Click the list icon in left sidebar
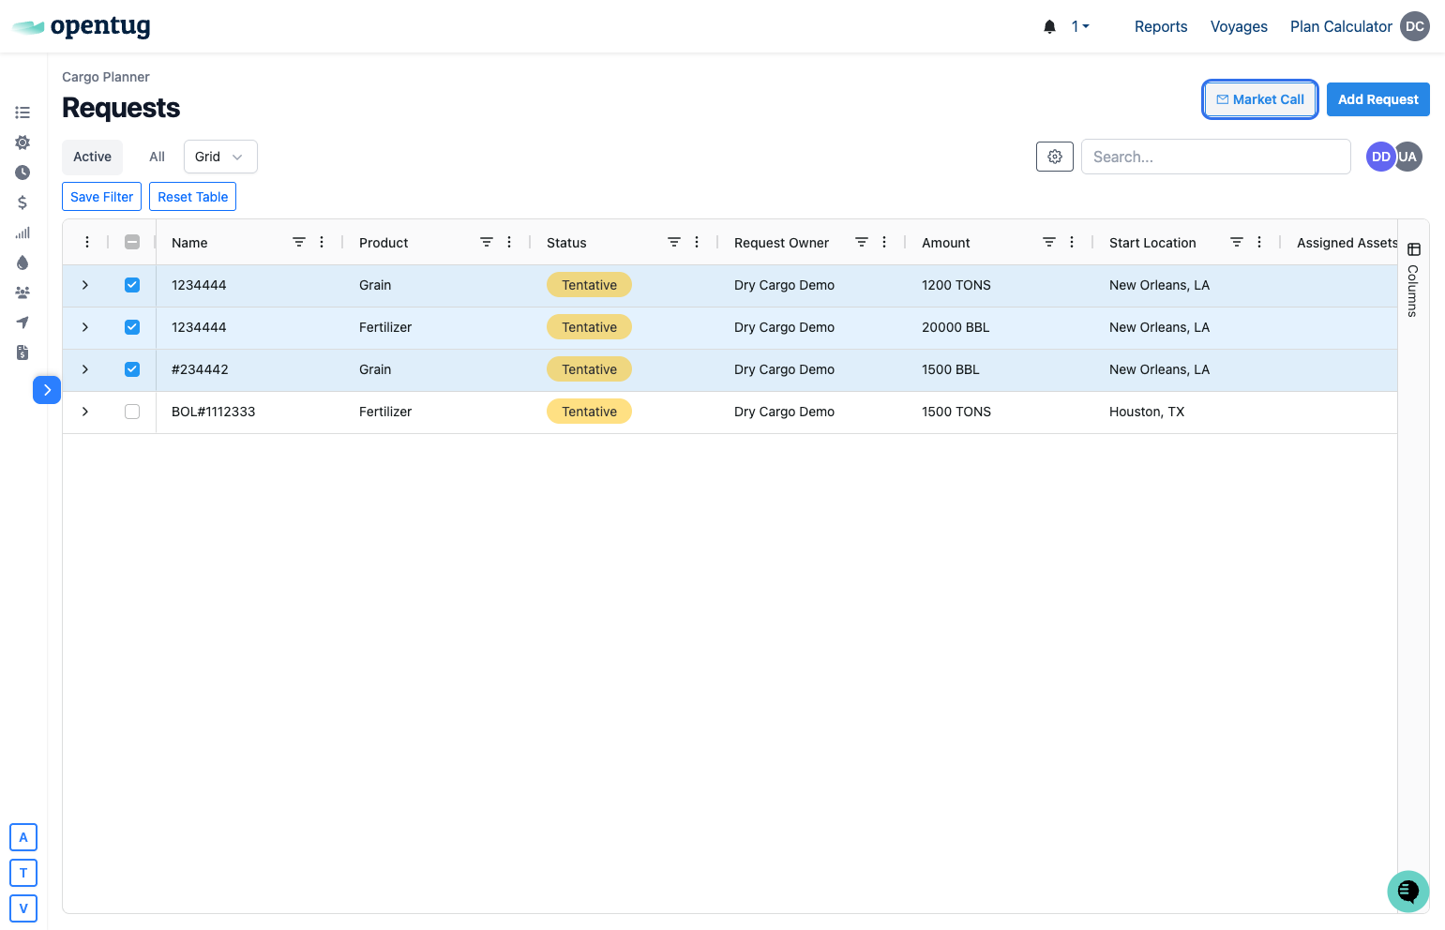 pos(23,112)
